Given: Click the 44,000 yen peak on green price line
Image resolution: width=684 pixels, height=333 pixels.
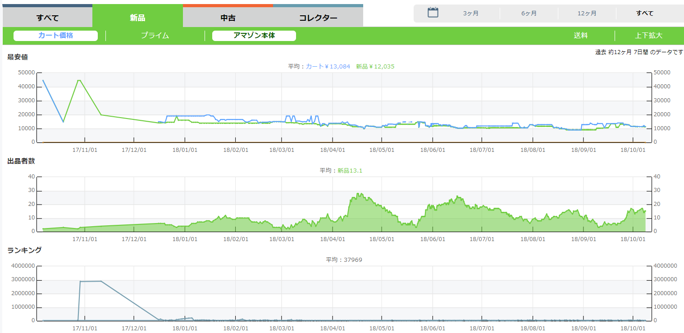Looking at the screenshot, I should [79, 81].
